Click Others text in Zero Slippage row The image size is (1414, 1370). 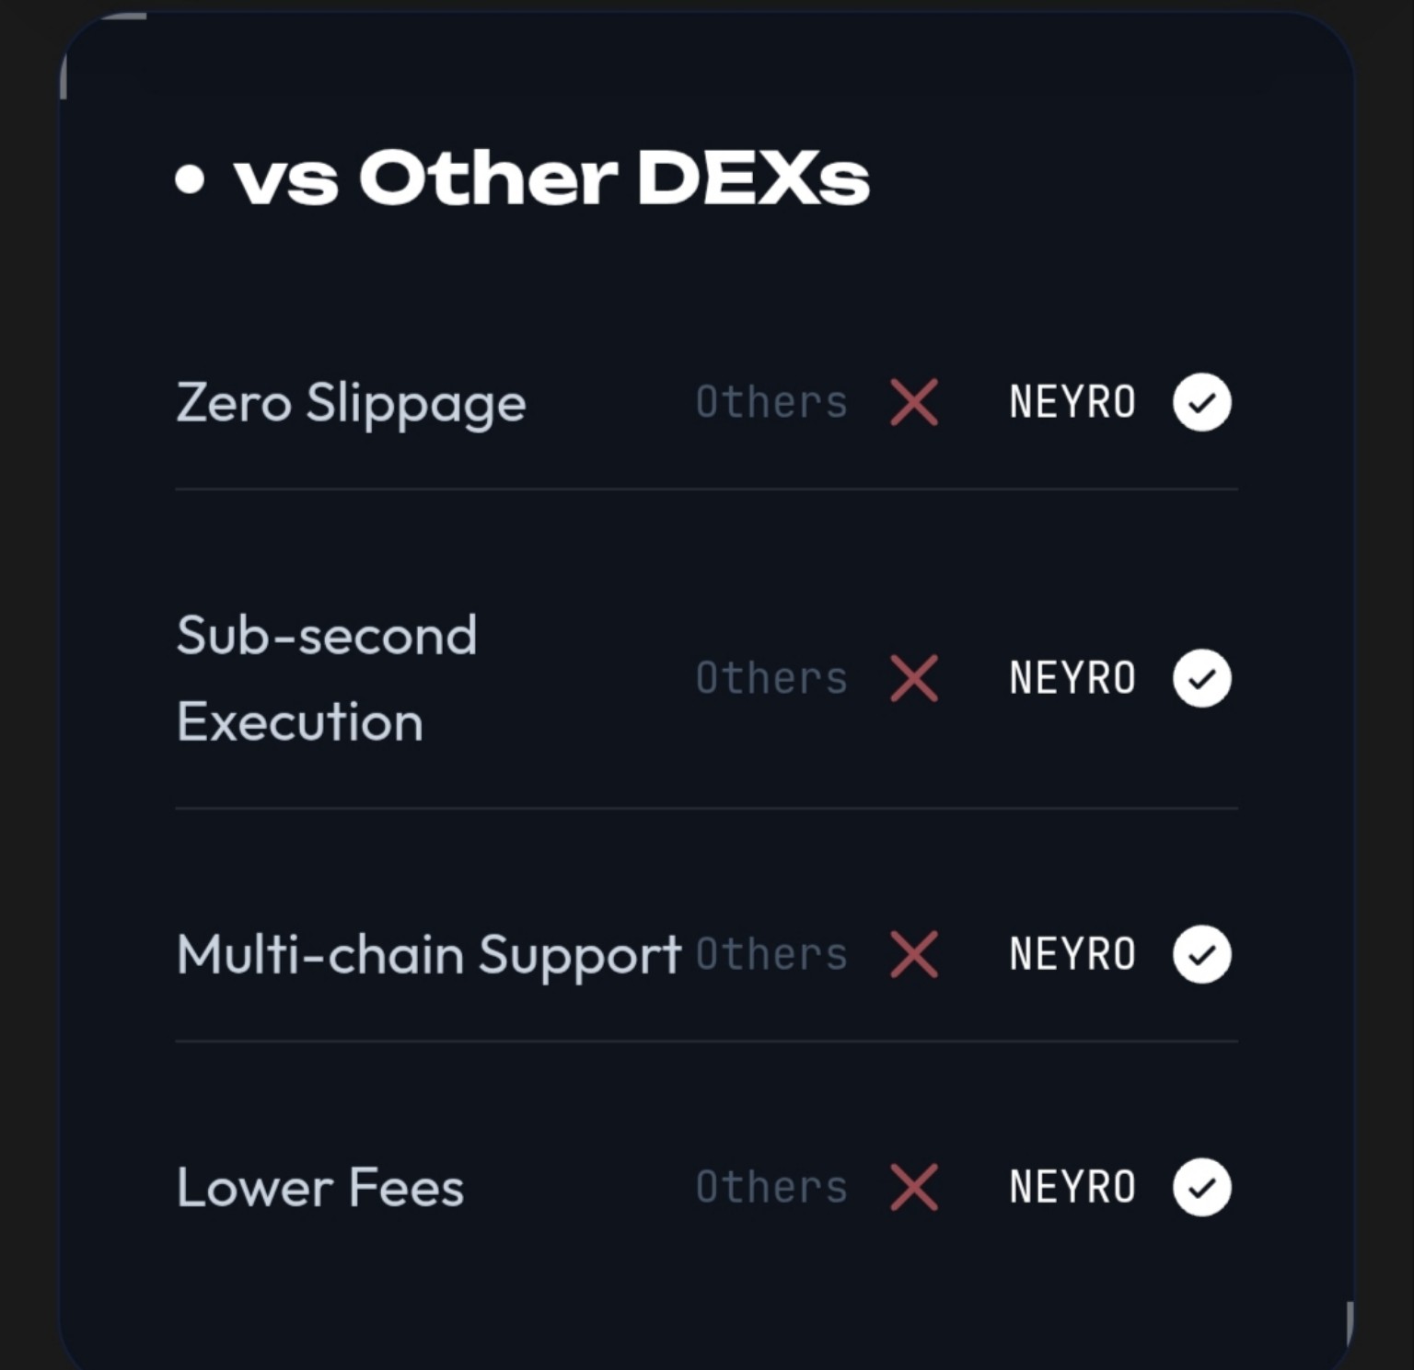click(x=771, y=402)
